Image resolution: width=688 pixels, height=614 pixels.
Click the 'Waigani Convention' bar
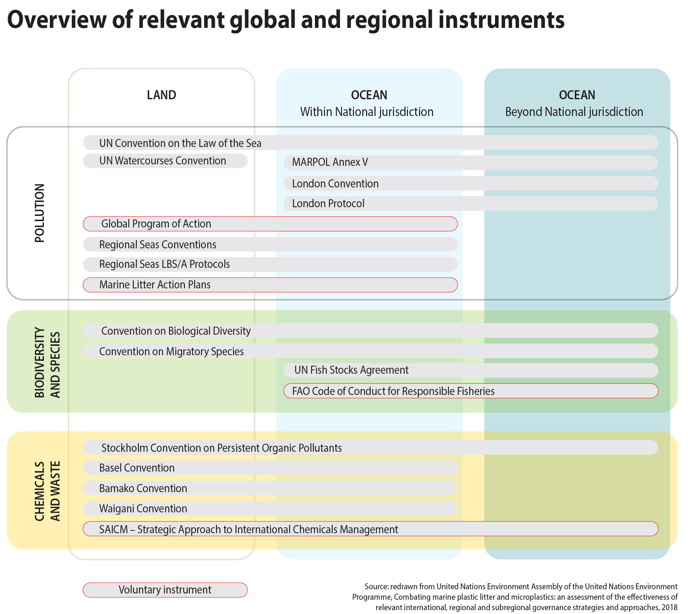[x=270, y=508]
